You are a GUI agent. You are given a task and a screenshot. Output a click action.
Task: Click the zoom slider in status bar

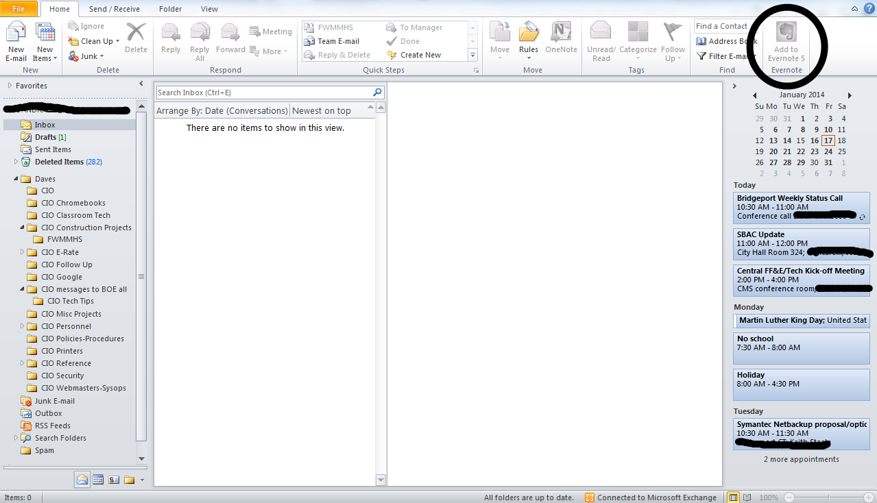(830, 498)
